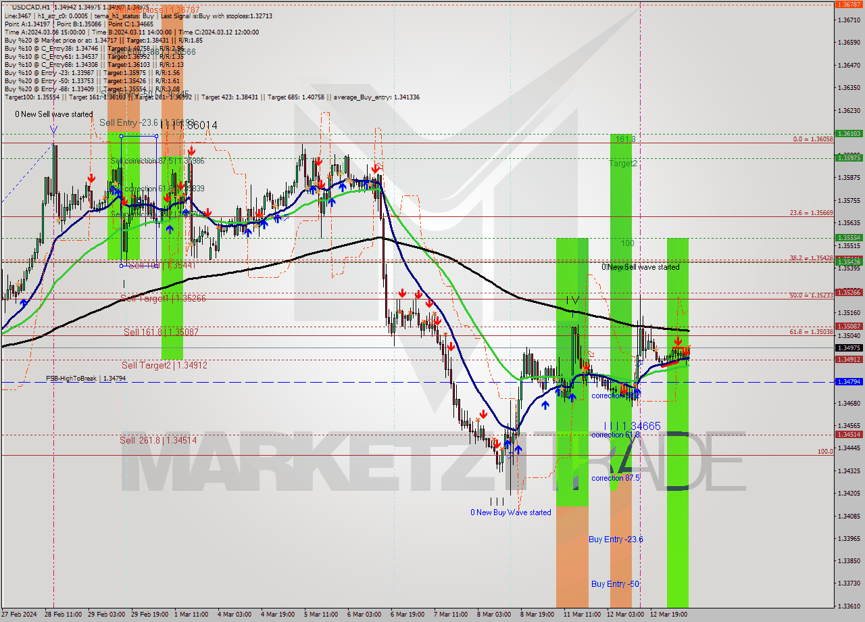Click the 0 New Buy Wave started annotation
The image size is (865, 622).
(x=512, y=512)
